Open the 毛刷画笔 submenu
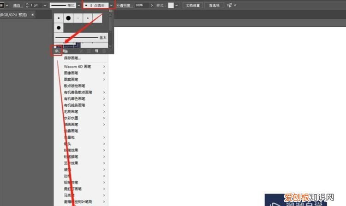The width and height of the screenshot is (346, 206). 81,111
